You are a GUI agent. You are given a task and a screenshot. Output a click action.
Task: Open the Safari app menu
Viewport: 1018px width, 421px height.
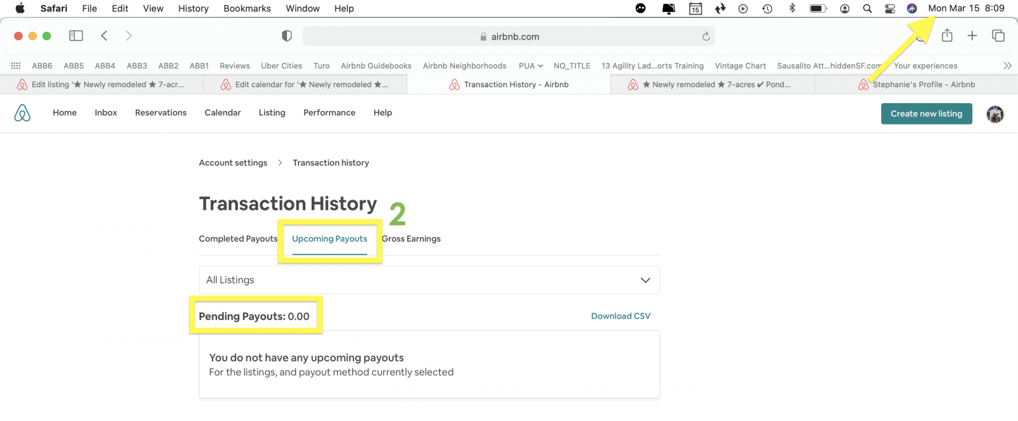pos(54,8)
